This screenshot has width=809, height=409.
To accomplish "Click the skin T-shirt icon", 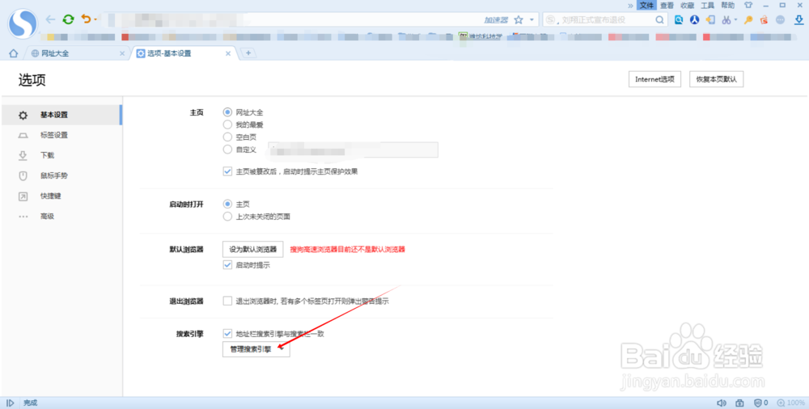I will [748, 5].
